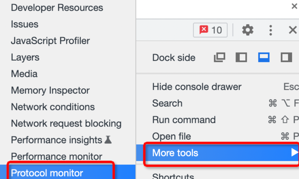
Task: Open the Layers tool
Action: (x=25, y=57)
